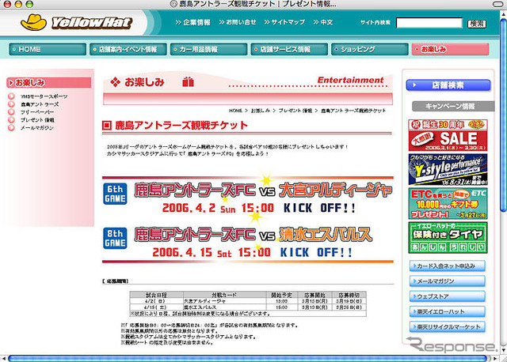This screenshot has height=362, width=507.
Task: Click the 検索 search button
Action: click(477, 24)
